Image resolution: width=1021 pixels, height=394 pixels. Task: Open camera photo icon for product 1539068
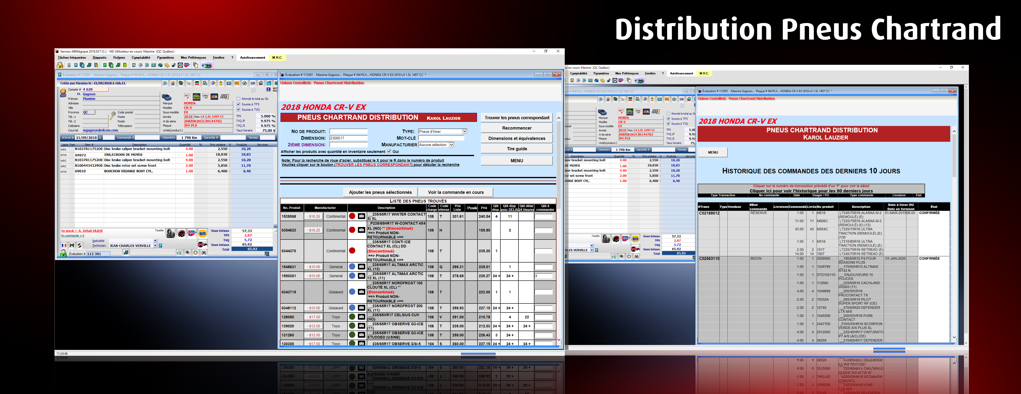[x=362, y=216]
